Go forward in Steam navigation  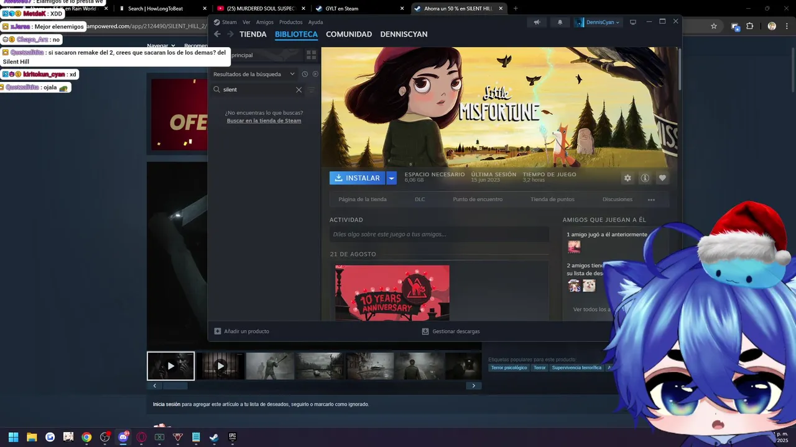pyautogui.click(x=229, y=34)
